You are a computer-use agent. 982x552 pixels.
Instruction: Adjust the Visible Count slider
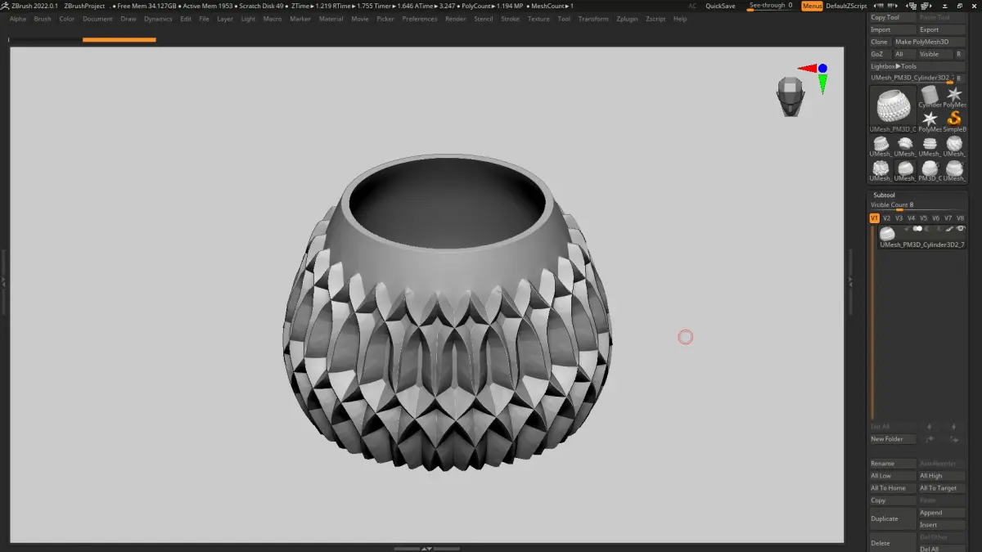917,205
